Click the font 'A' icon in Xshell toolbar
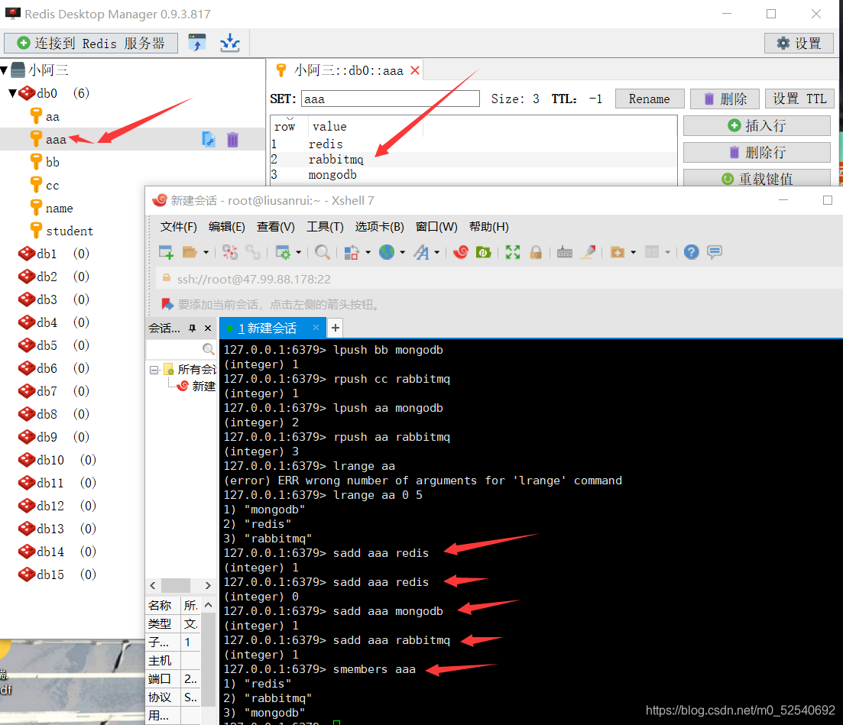 coord(422,252)
